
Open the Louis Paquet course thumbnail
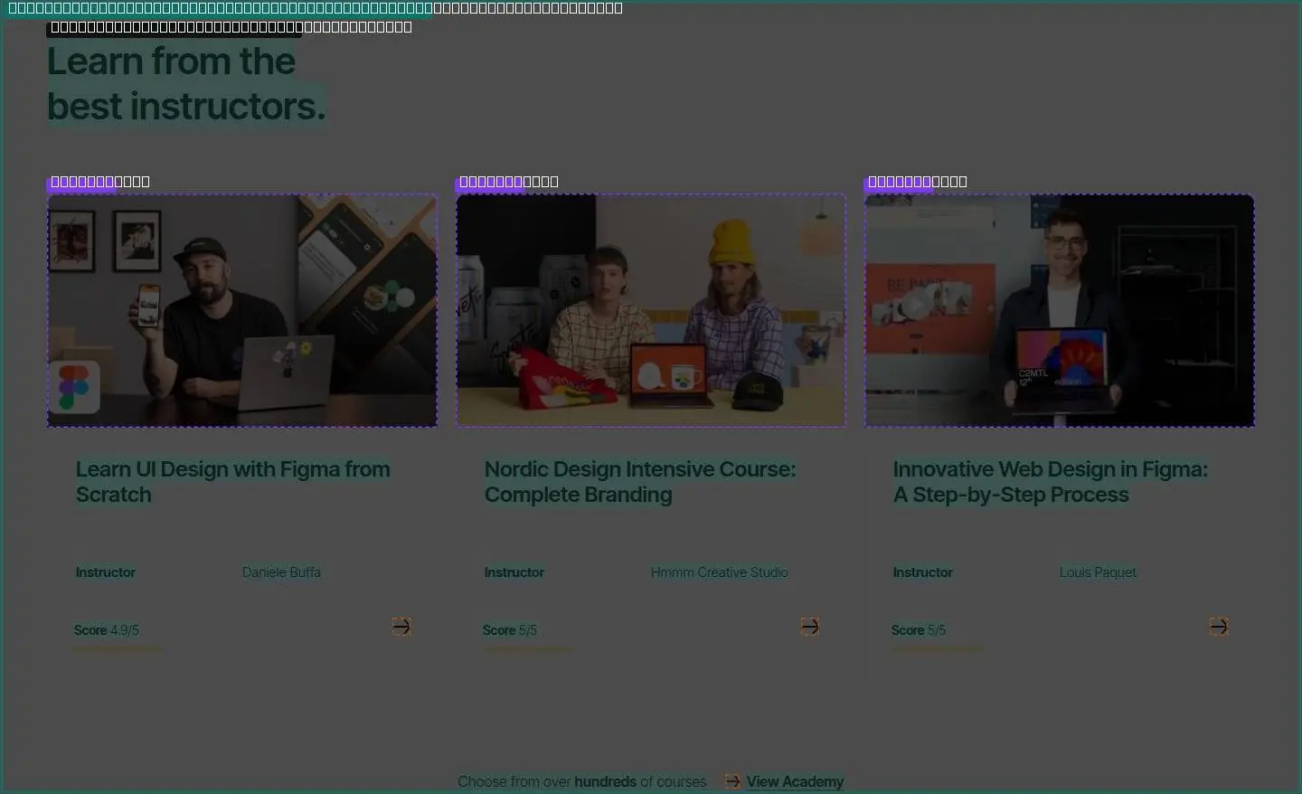[1060, 310]
